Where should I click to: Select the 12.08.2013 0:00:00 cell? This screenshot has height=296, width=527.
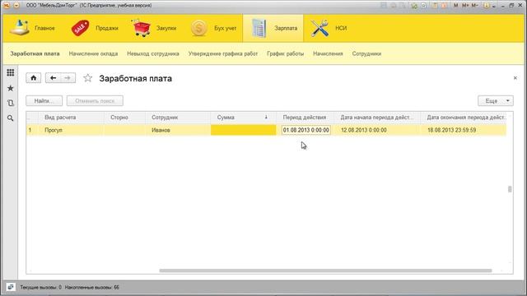pyautogui.click(x=377, y=130)
